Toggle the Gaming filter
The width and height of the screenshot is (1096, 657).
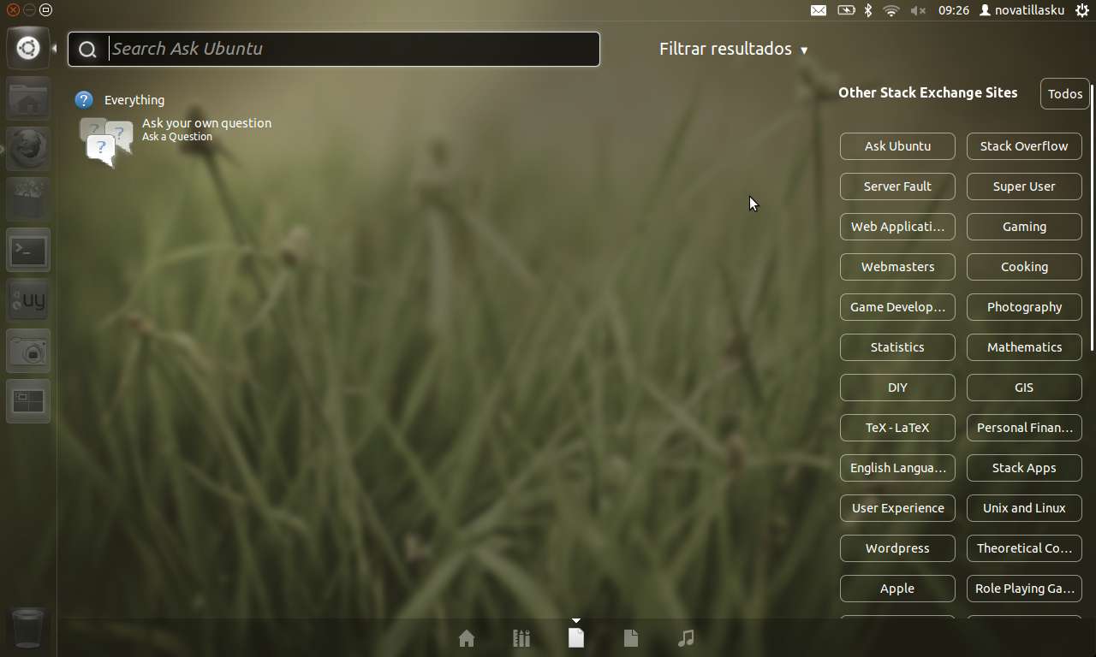(1024, 227)
